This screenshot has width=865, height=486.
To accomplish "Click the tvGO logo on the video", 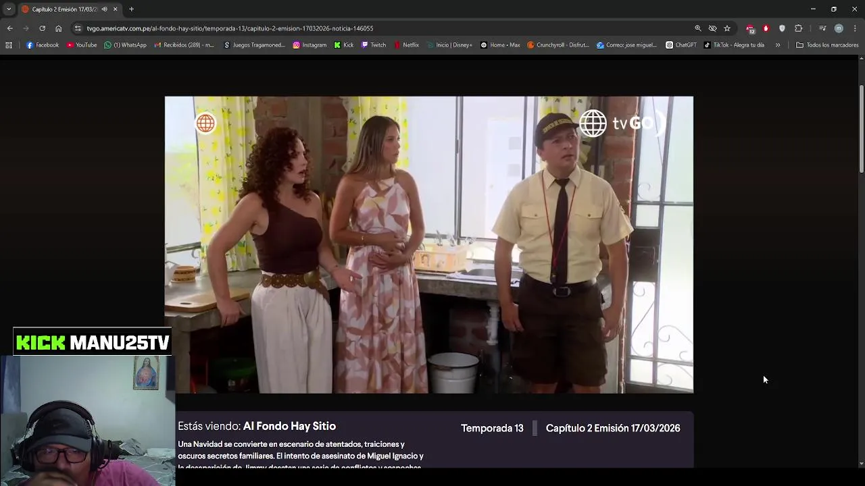I will coord(622,124).
